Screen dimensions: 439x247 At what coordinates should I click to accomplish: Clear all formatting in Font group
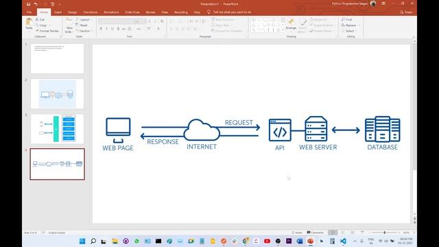(162, 21)
